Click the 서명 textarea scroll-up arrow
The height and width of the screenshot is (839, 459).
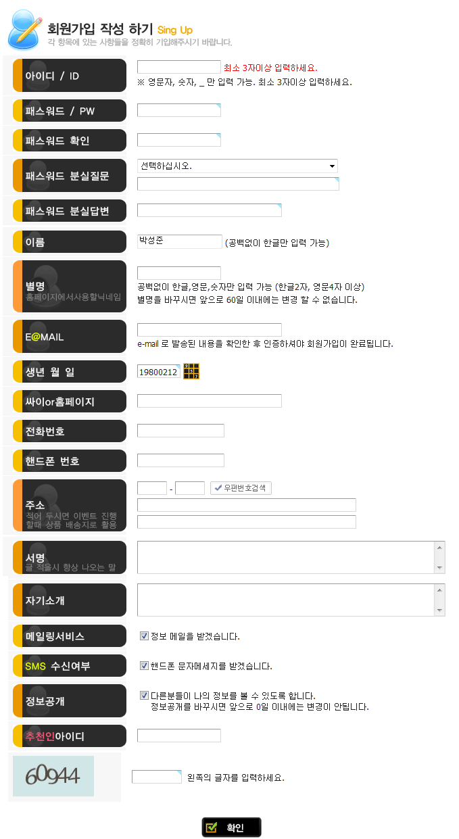[440, 548]
